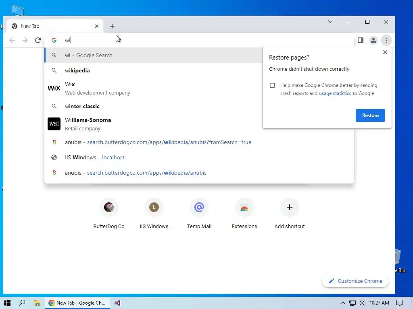Switch to Chrome taskbar item
413x309 pixels.
77,303
